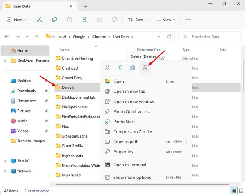
Task: Sort by the Type column header
Action: tap(186, 50)
